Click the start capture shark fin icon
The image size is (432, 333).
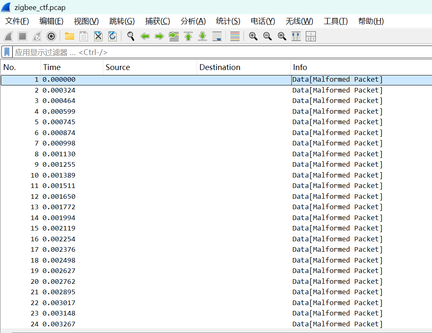[x=8, y=36]
